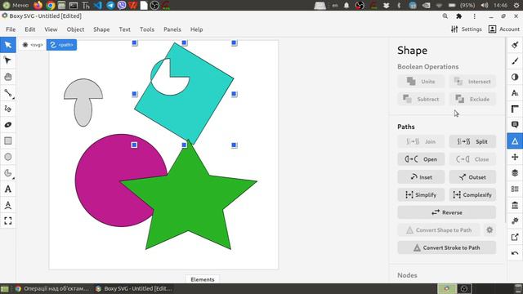Screen dimensions: 523x294
Task: Open the Shape panel triangle icon
Action: point(515,141)
